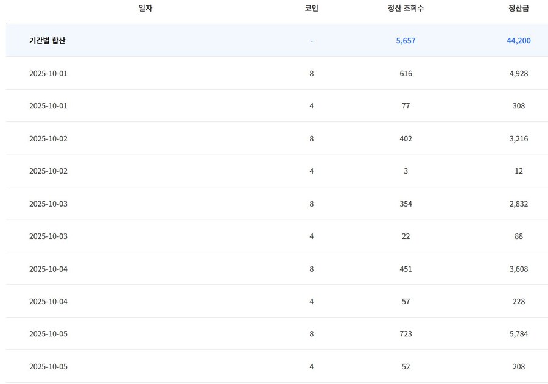Click the 451 view count cell
The height and width of the screenshot is (384, 548).
(406, 269)
